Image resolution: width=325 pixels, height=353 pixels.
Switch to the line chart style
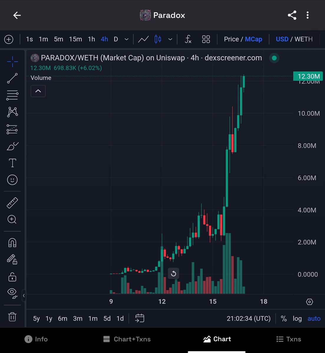(143, 39)
